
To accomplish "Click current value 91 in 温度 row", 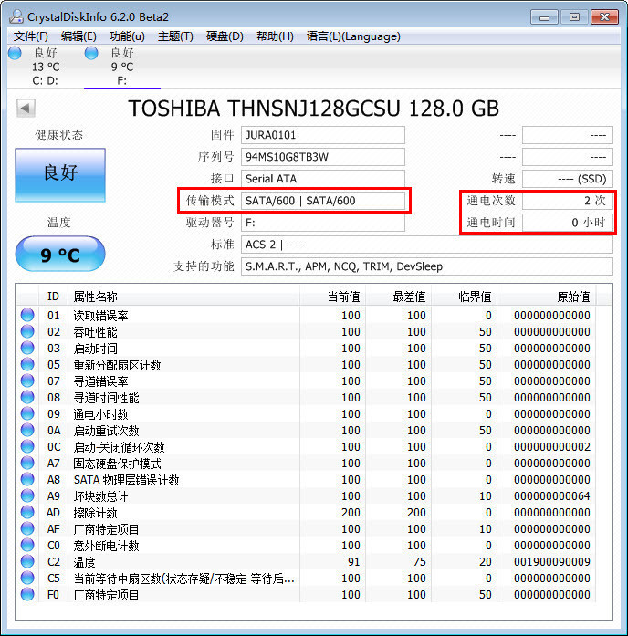I will pos(354,562).
